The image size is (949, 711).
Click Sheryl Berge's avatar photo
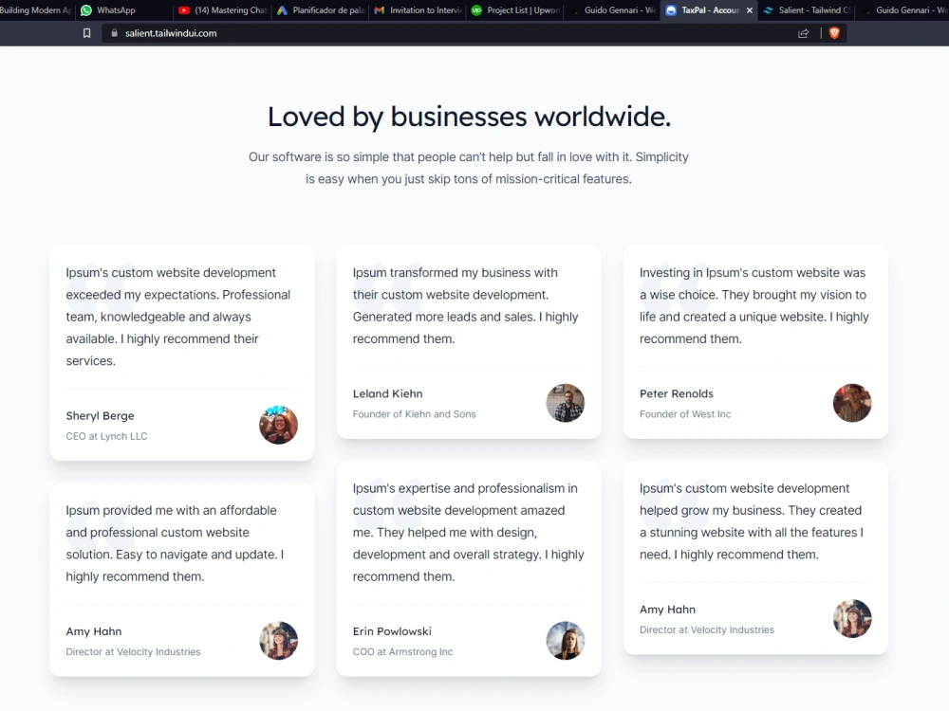pyautogui.click(x=278, y=425)
